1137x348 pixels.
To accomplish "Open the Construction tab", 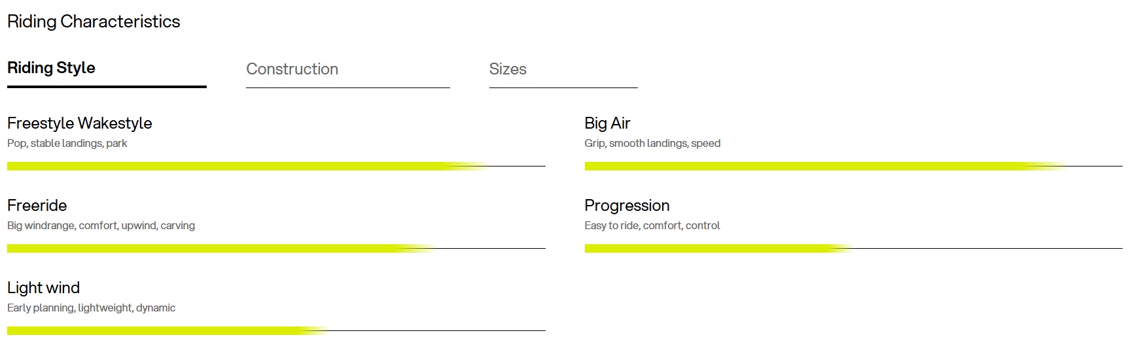I will coord(292,69).
